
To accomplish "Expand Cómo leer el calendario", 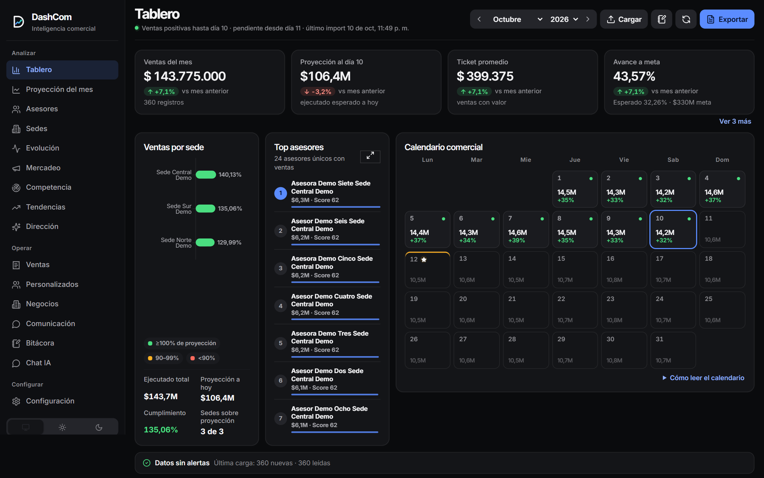I will tap(703, 378).
